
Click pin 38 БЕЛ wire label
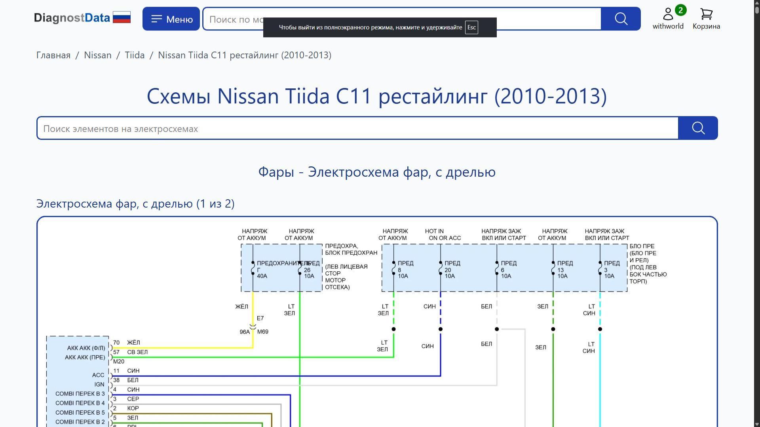126,380
